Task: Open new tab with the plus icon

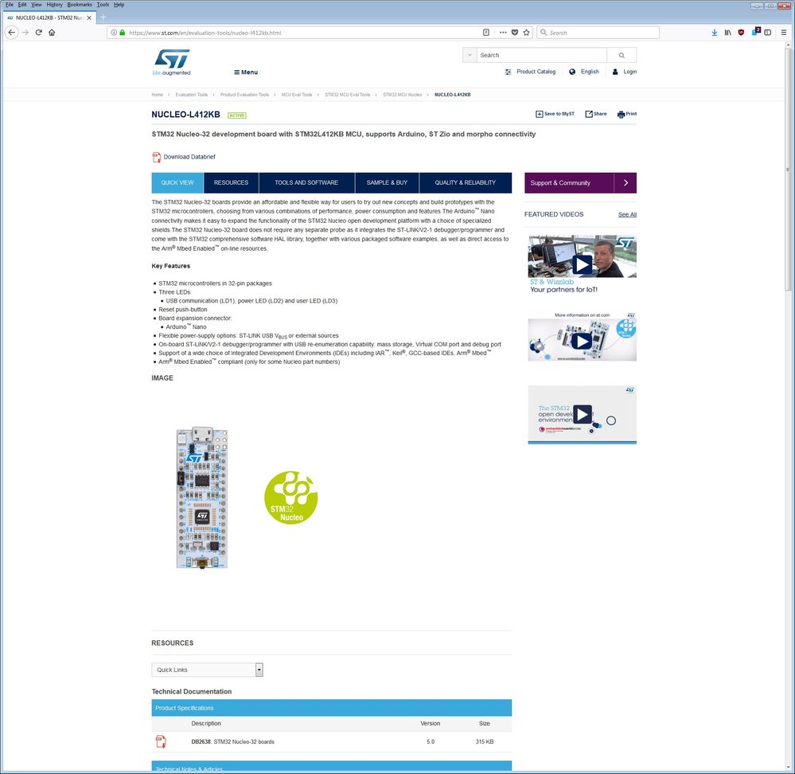Action: (103, 18)
